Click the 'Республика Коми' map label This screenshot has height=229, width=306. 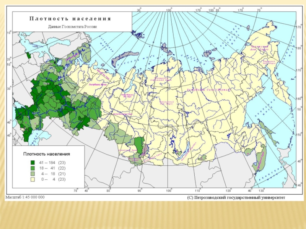point(97,85)
